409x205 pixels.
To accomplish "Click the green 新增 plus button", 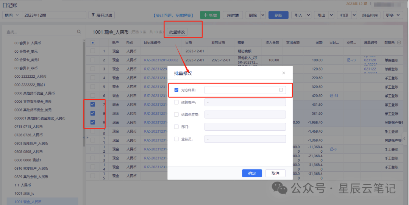I will pos(210,15).
